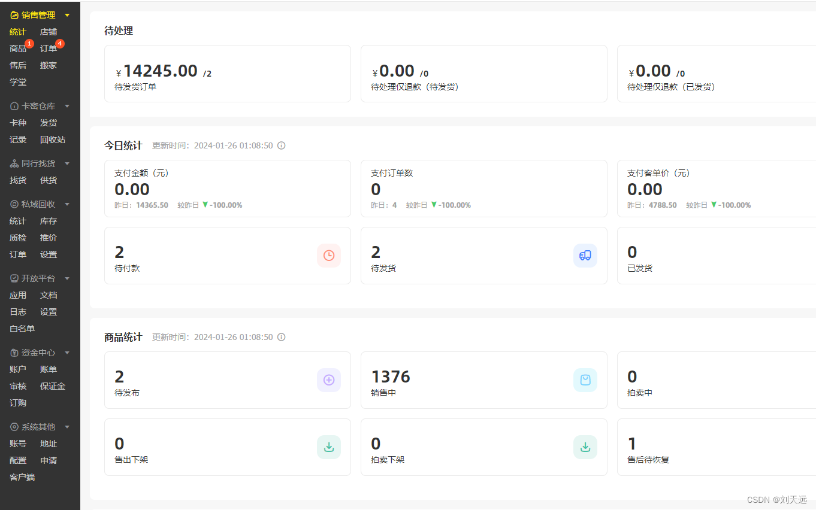Open 供货 under 同行找货
Viewport: 816px width, 510px height.
[x=49, y=180]
